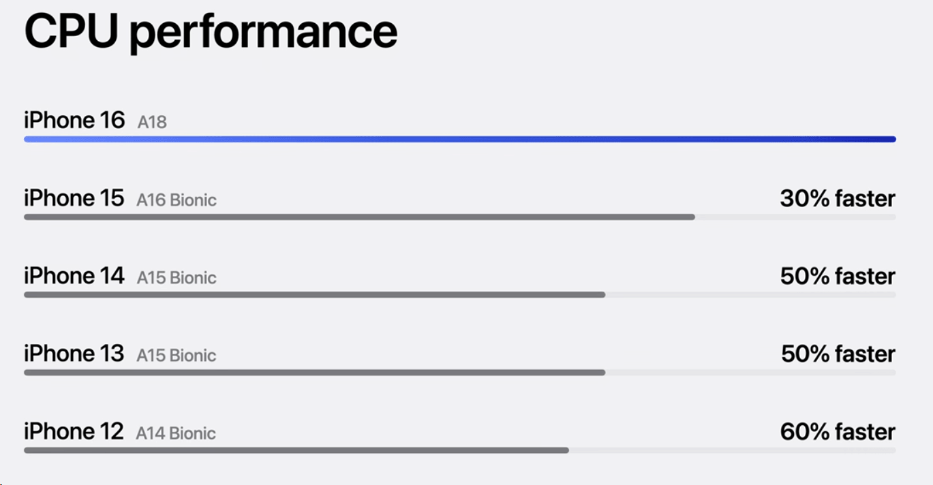Select the iPhone 14 label
Image resolution: width=933 pixels, height=485 pixels.
(x=74, y=276)
